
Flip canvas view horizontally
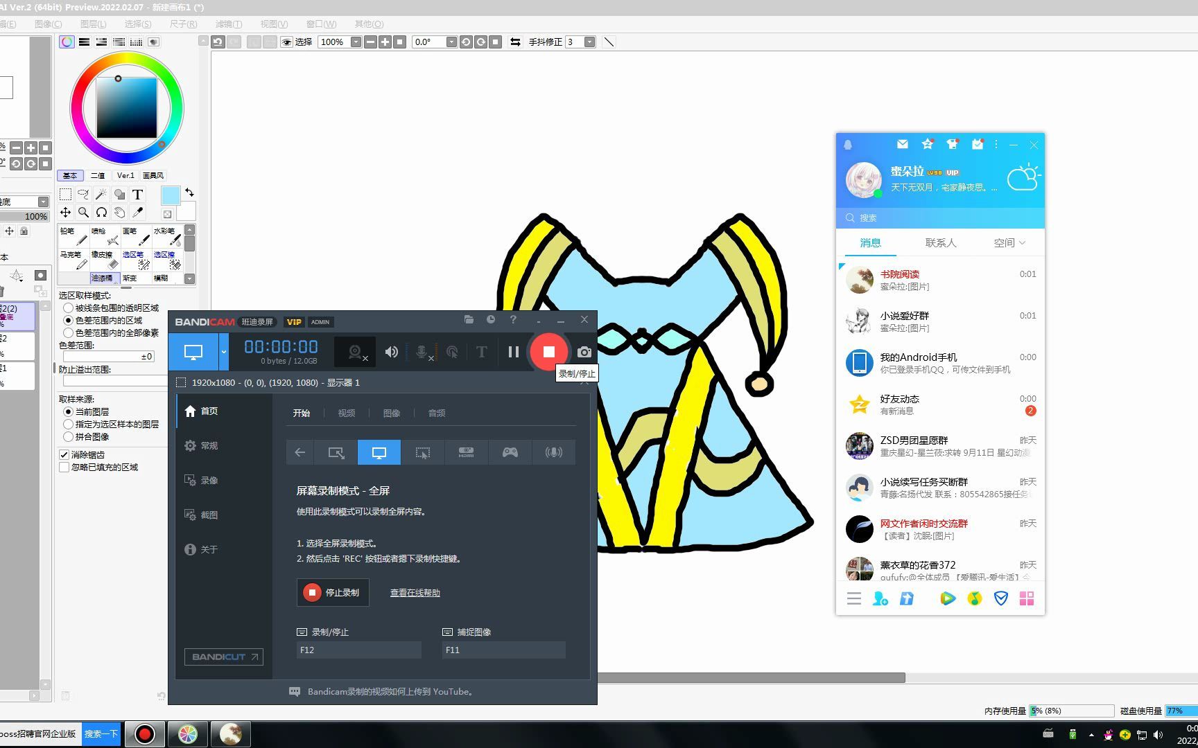pyautogui.click(x=515, y=42)
